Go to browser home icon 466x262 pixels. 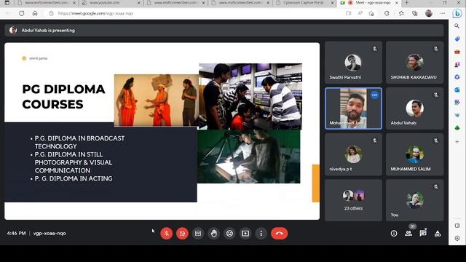[x=35, y=13]
